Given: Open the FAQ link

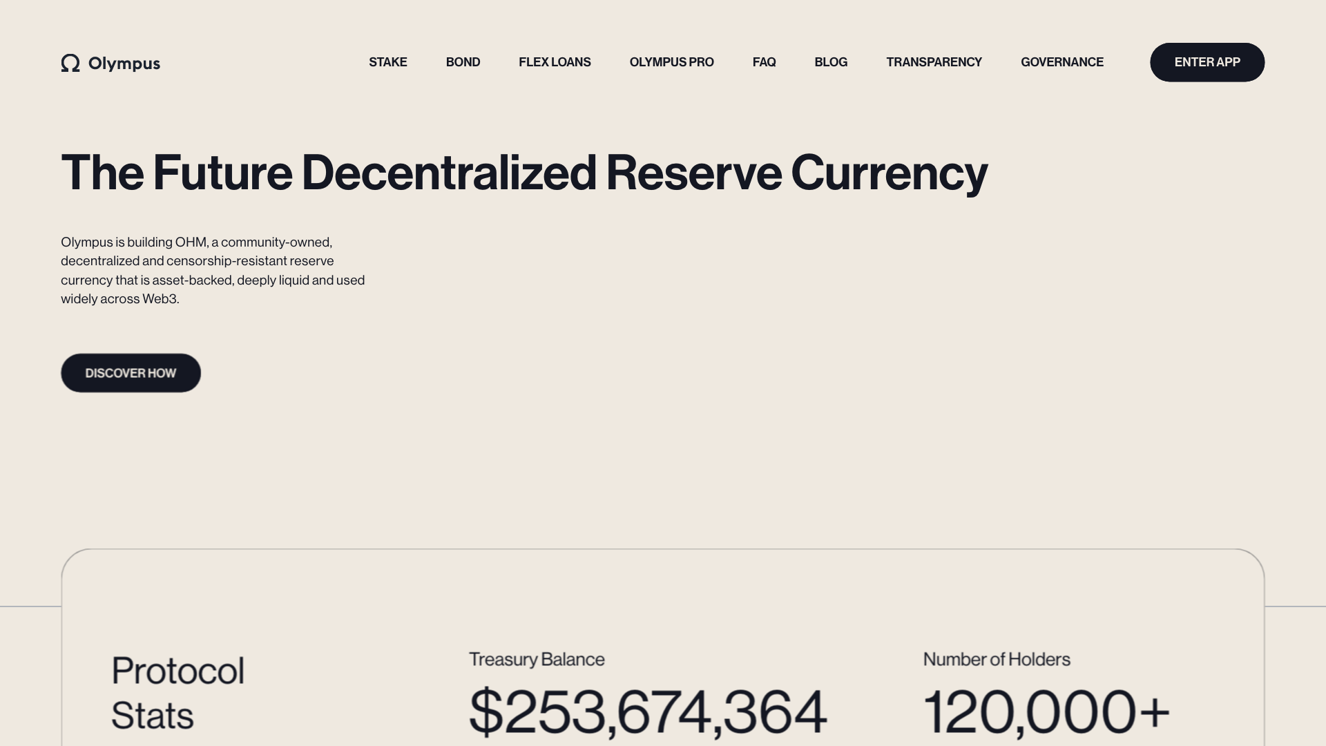Looking at the screenshot, I should pos(764,62).
